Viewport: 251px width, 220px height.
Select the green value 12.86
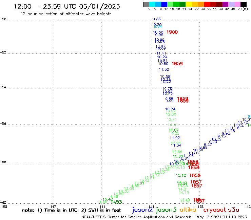click(177, 152)
